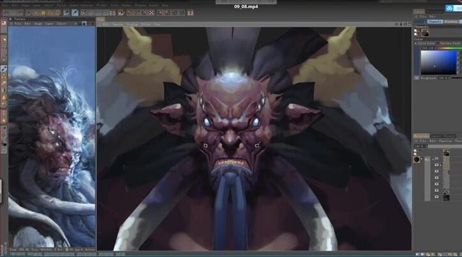Open the Window menu
462x257 pixels.
pos(154,5)
